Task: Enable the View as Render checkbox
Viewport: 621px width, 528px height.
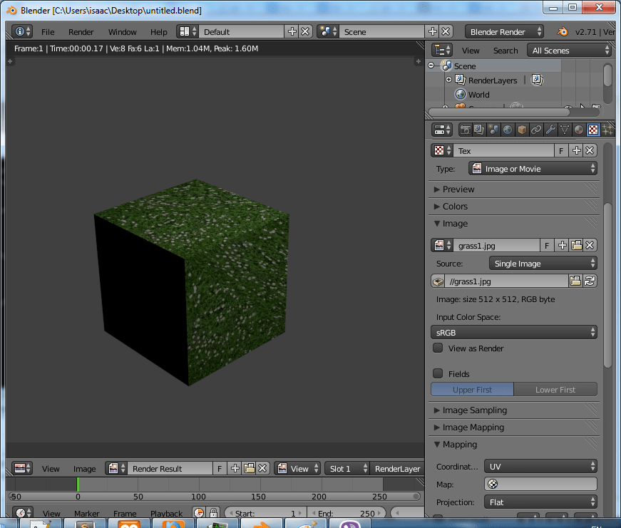Action: 438,348
